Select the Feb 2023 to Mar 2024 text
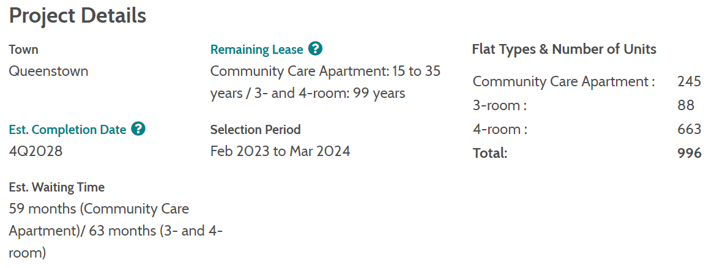717x268 pixels. (280, 151)
